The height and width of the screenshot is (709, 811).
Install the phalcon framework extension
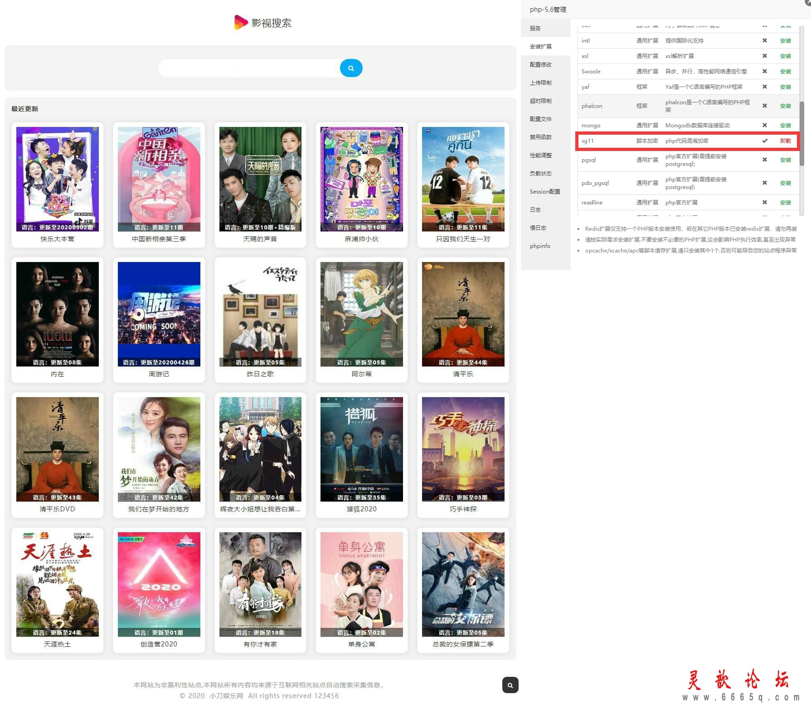pyautogui.click(x=785, y=106)
